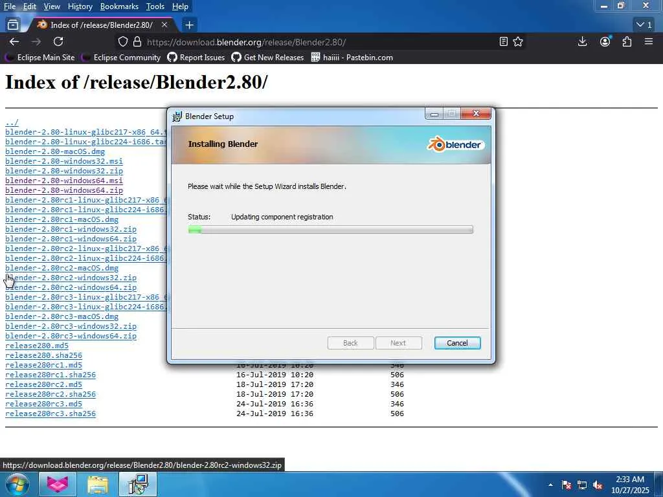The width and height of the screenshot is (663, 497).
Task: Open the File menu
Action: [9, 6]
